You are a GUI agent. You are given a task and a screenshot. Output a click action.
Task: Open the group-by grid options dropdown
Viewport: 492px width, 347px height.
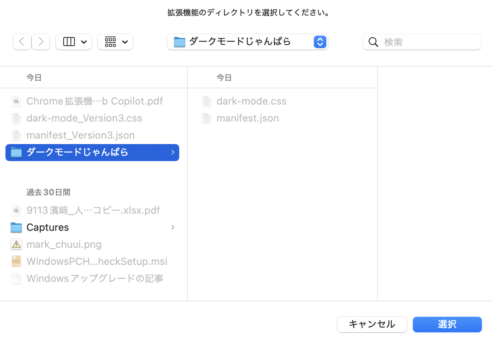[115, 42]
